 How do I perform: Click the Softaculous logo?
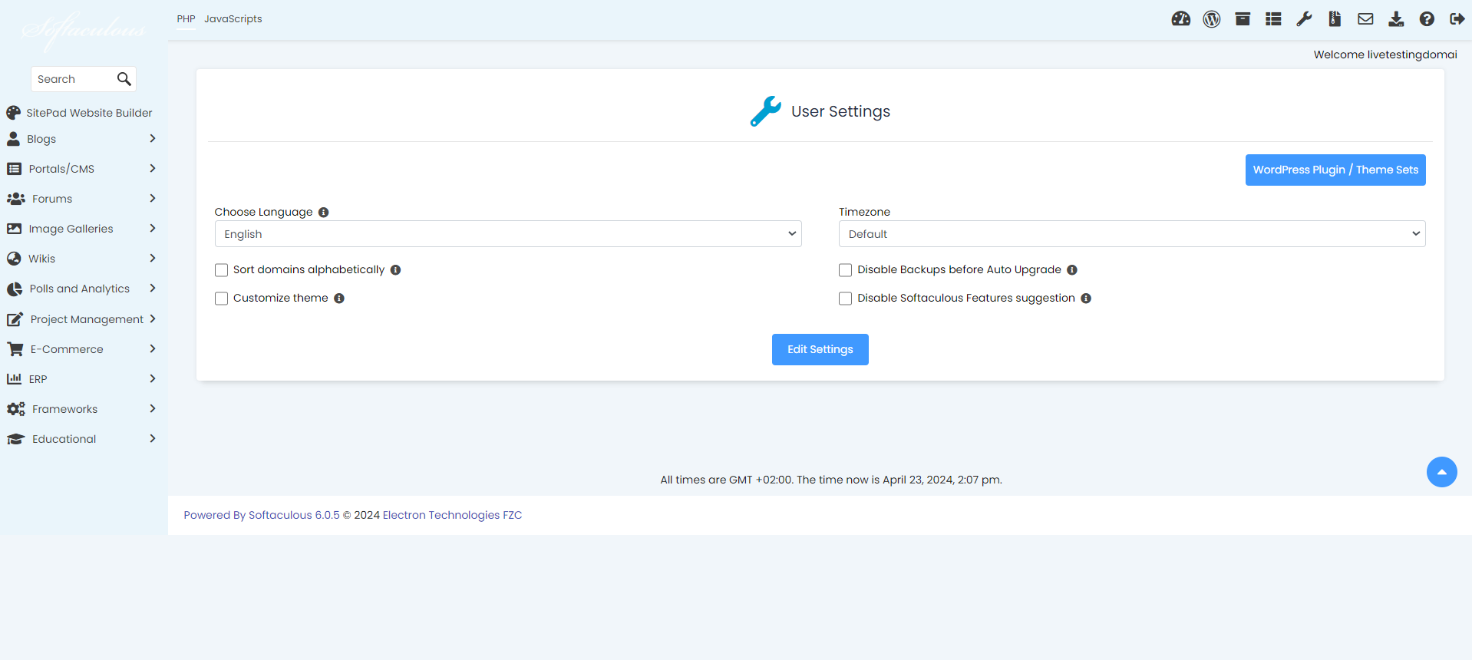(83, 31)
